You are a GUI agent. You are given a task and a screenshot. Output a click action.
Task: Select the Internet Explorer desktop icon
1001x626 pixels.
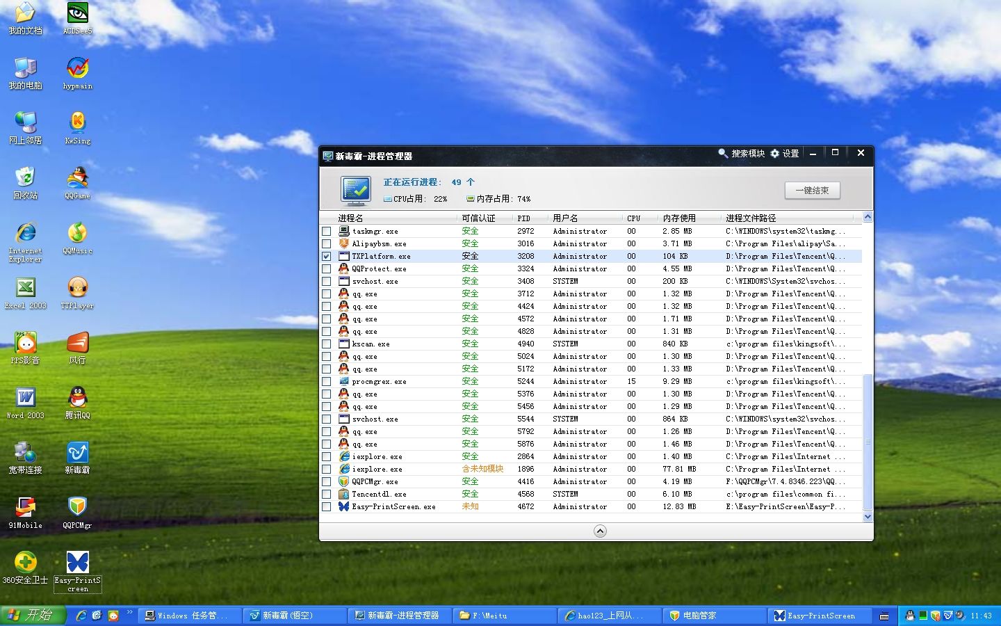[25, 241]
